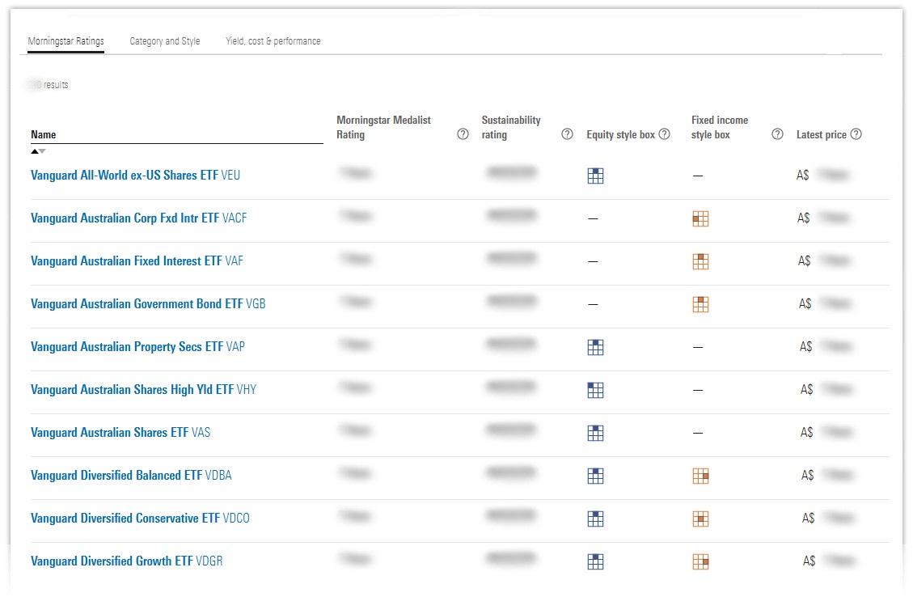Open Vanguard Australian Fixed Interest ETF VAF

click(137, 261)
